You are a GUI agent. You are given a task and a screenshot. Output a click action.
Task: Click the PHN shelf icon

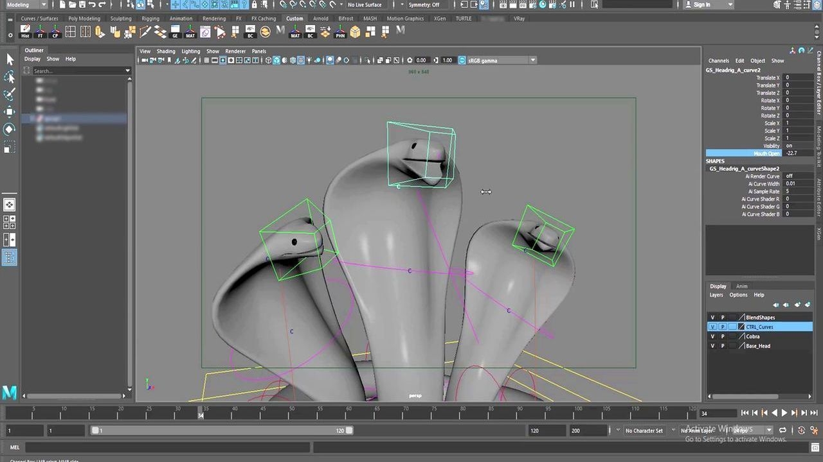tap(339, 31)
